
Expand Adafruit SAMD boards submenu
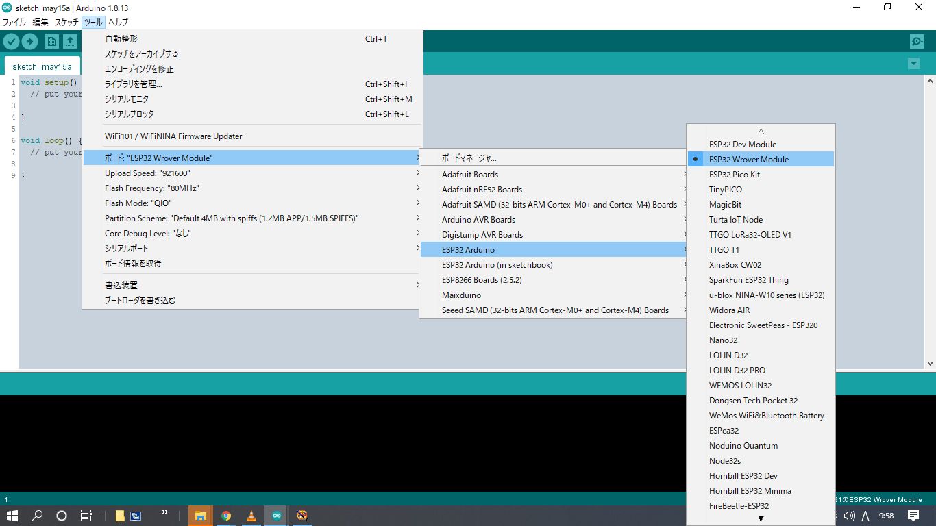(554, 205)
